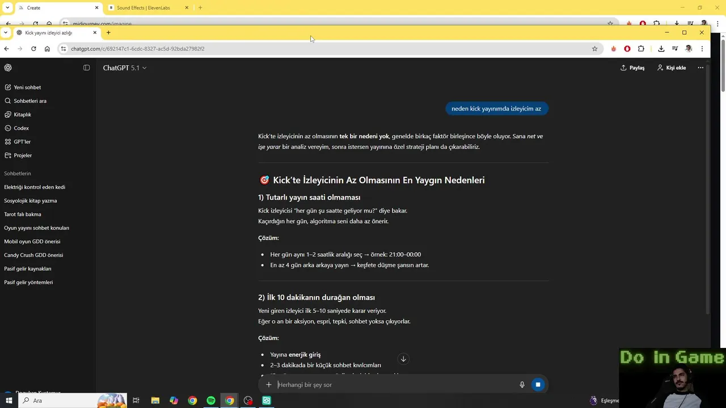
Task: Add new tab in background window
Action: pyautogui.click(x=200, y=7)
